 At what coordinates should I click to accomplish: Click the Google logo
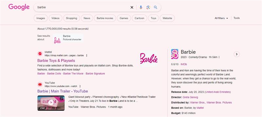pyautogui.click(x=19, y=7)
